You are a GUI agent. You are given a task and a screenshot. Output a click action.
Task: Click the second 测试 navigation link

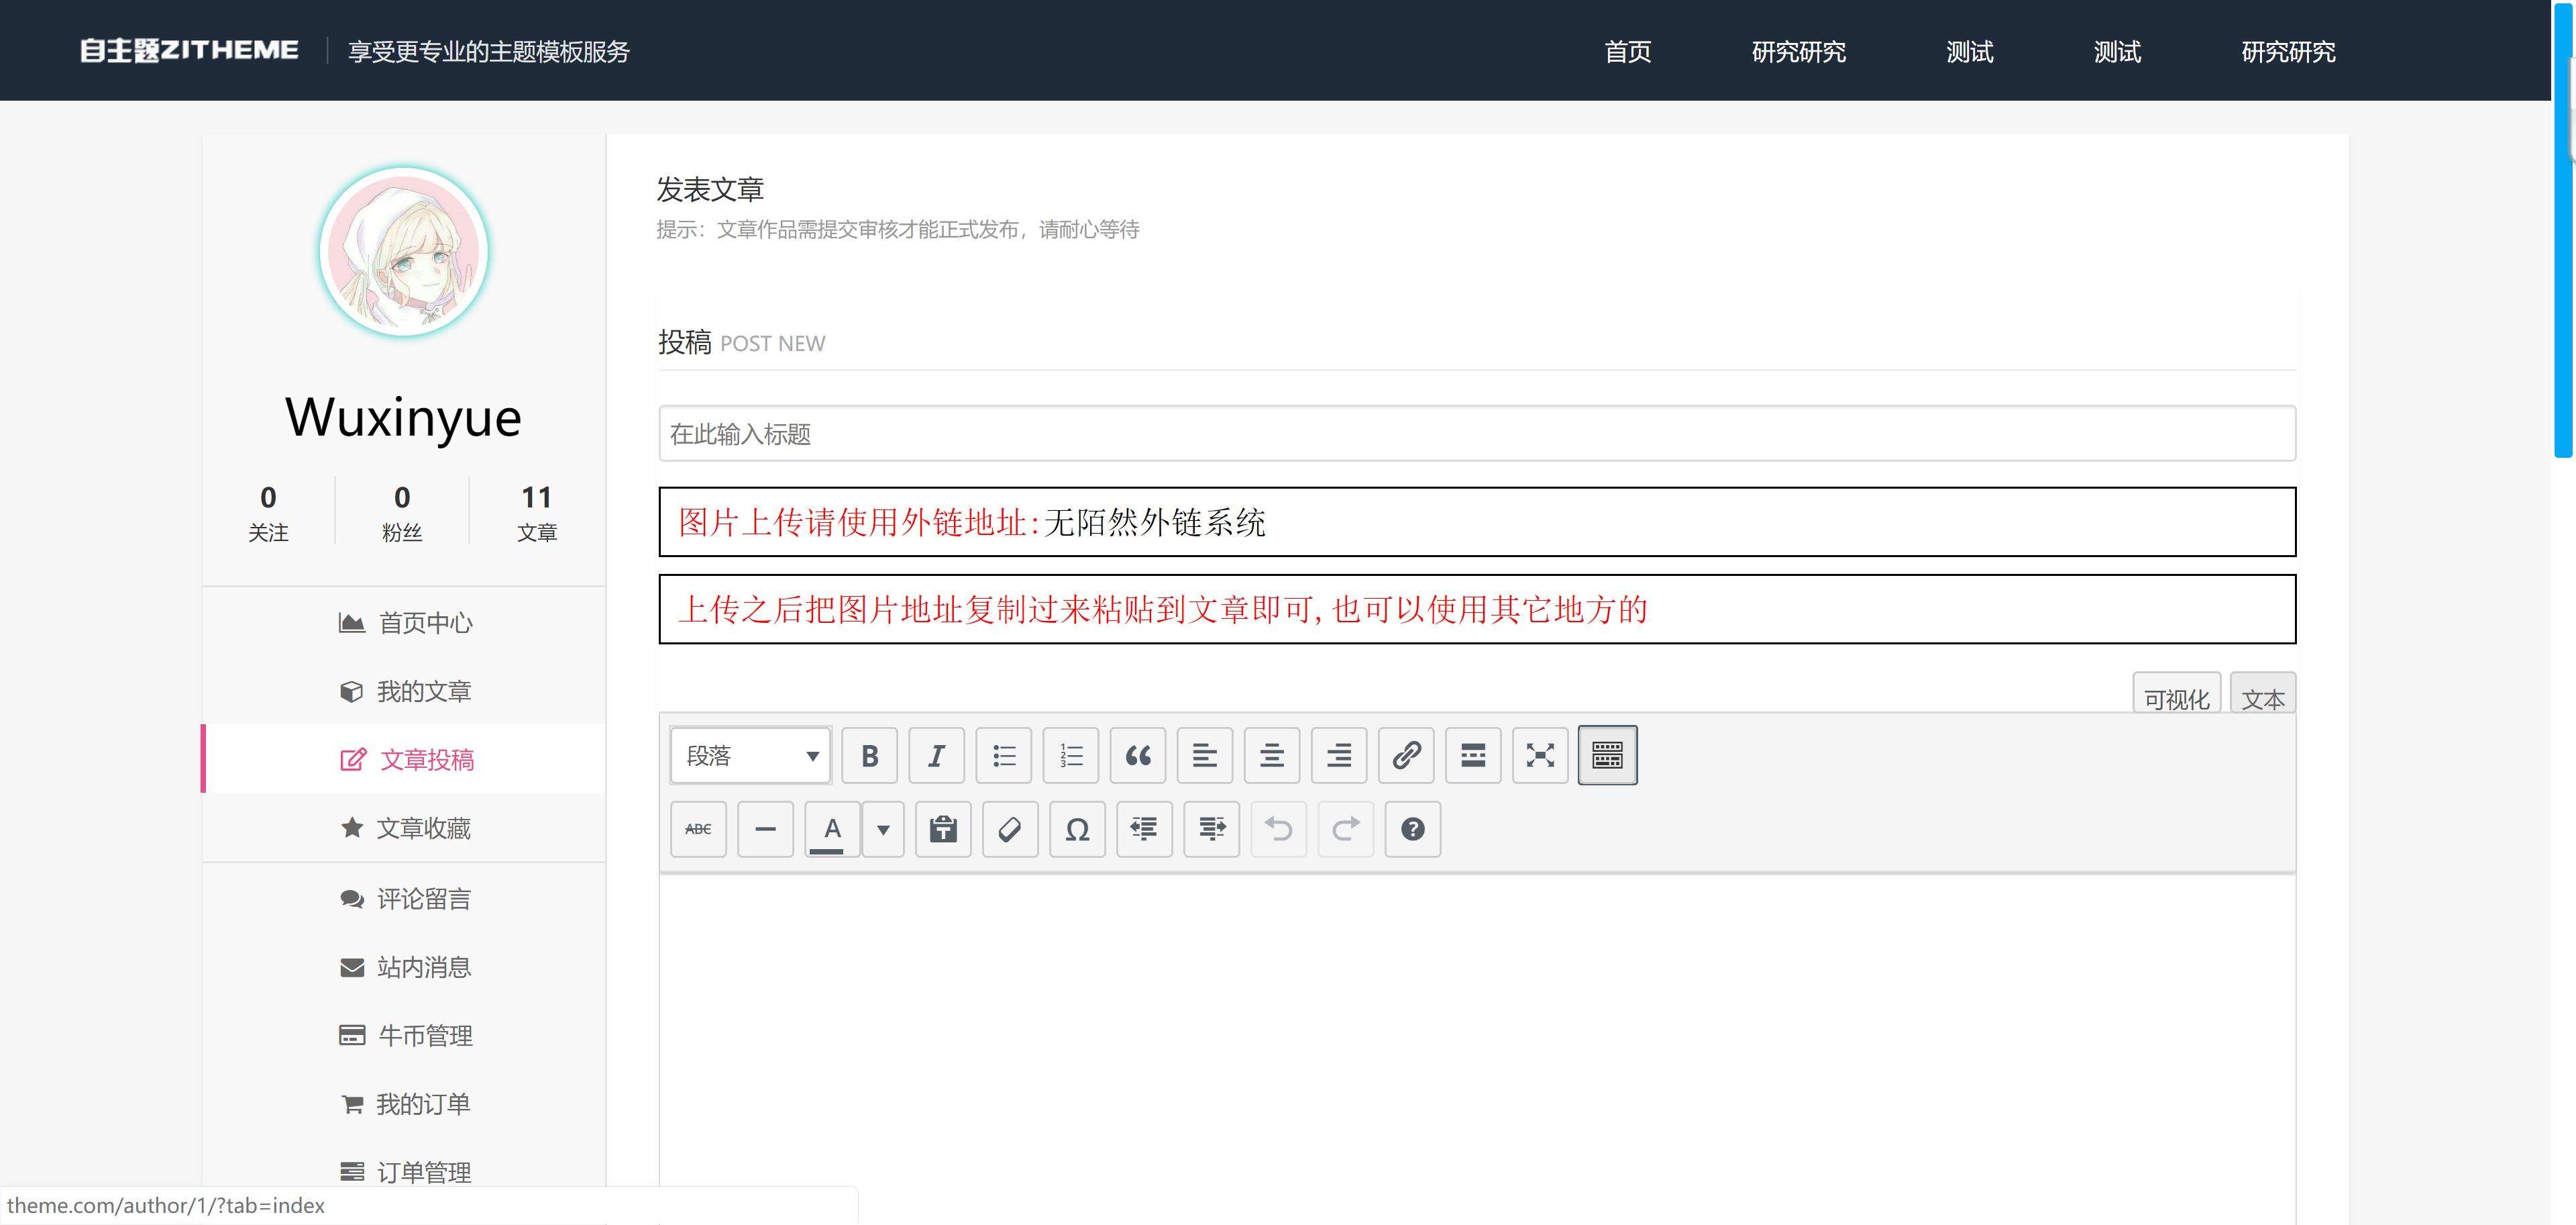(2117, 51)
